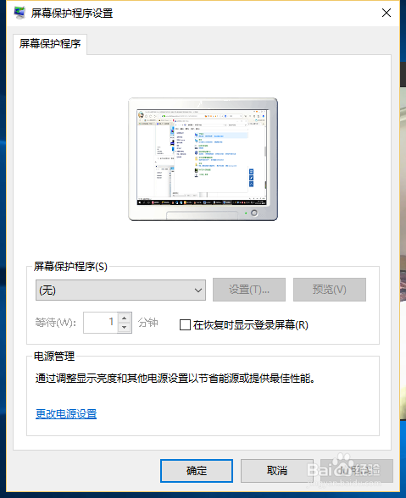Enable 在恢复时显示登录屏幕(R) checkbox
406x498 pixels.
tap(185, 325)
